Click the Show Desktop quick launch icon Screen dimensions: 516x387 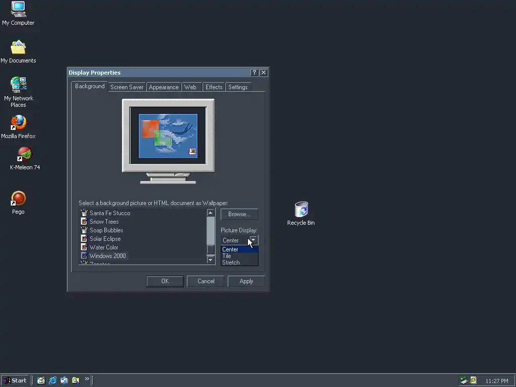(x=41, y=380)
